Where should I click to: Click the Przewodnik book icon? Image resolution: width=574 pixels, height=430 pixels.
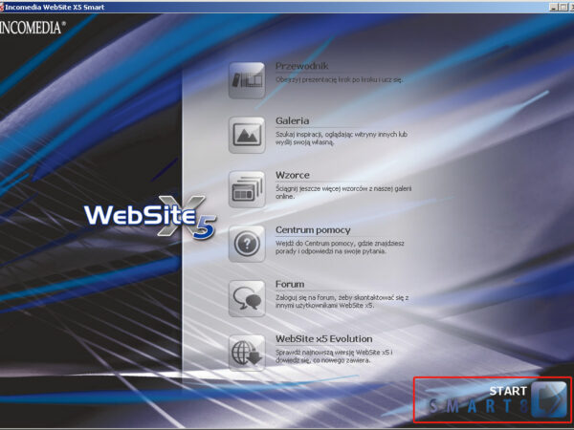click(x=246, y=80)
